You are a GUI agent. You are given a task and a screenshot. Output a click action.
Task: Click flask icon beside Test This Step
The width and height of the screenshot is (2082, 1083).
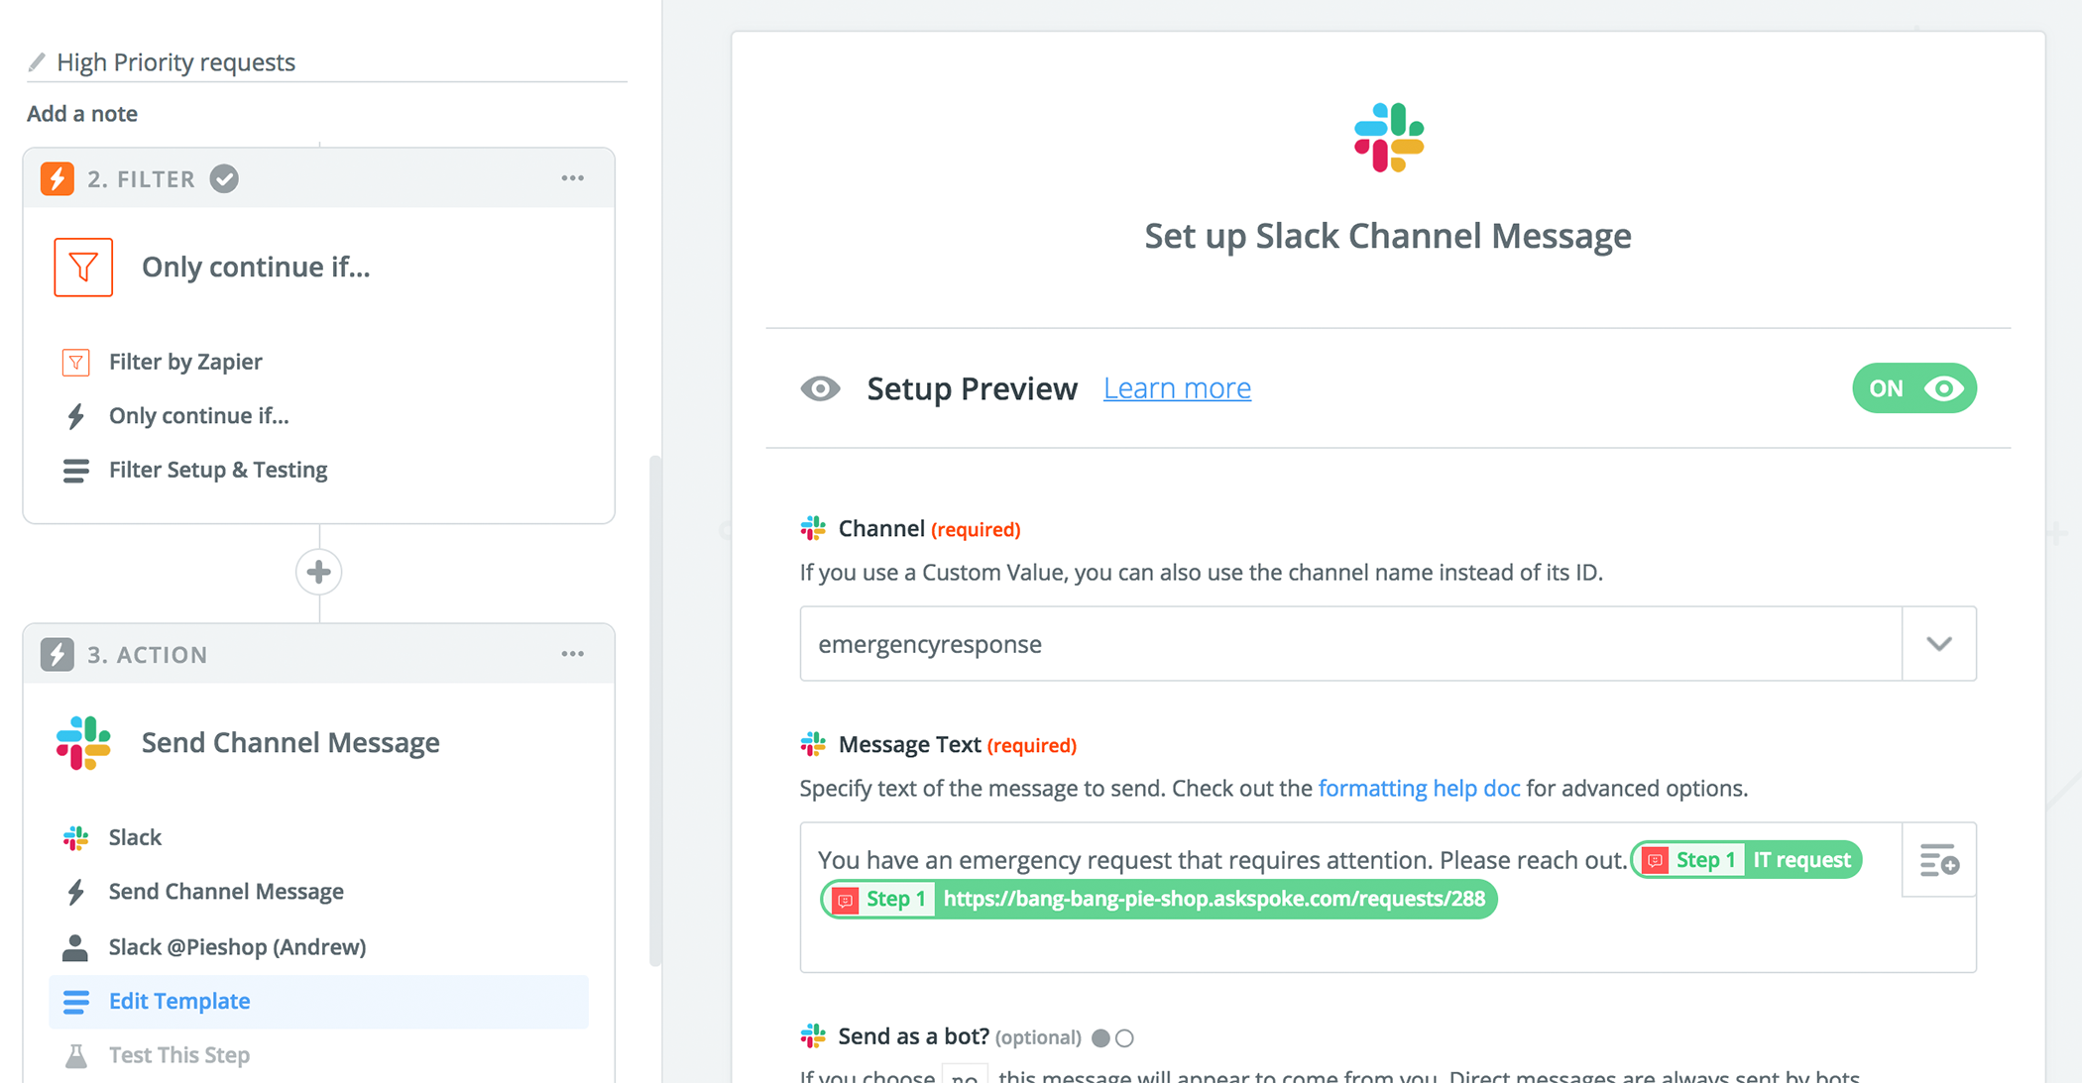click(x=76, y=1055)
